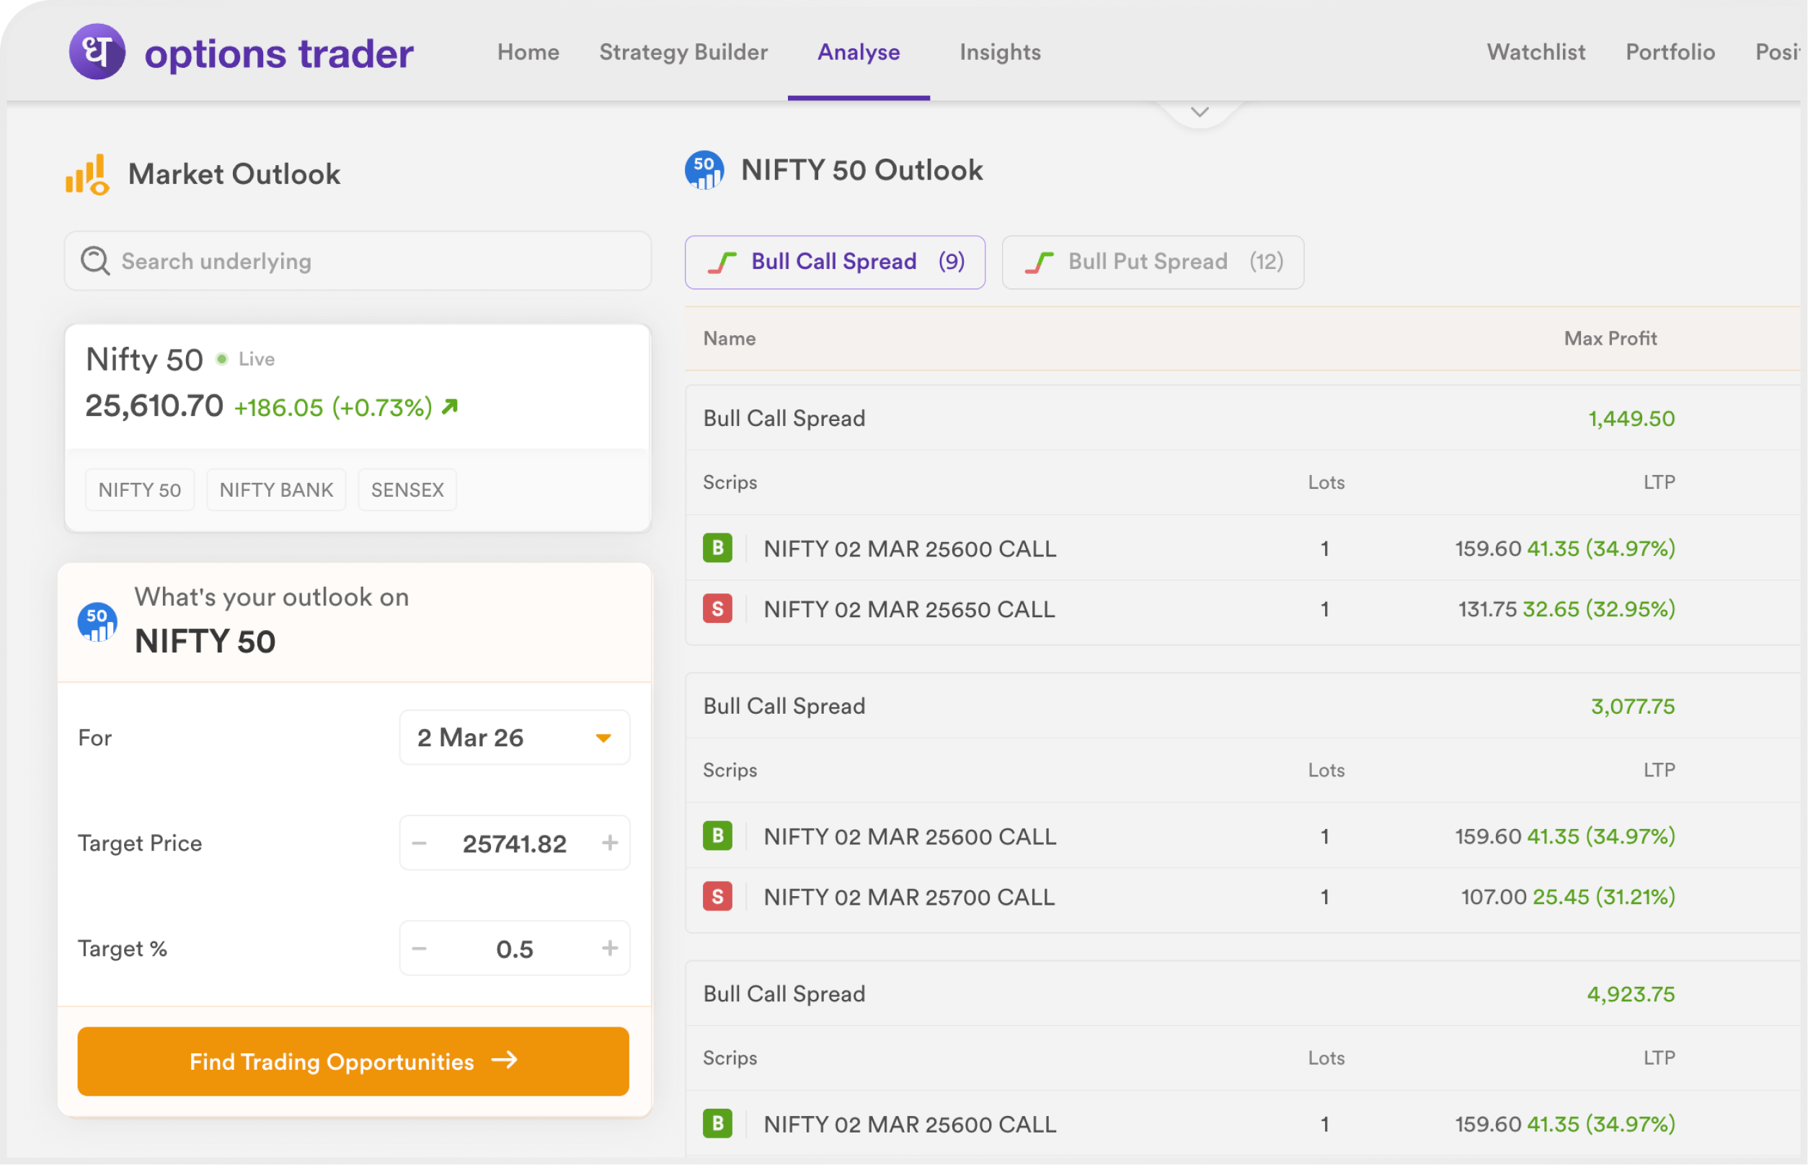This screenshot has height=1165, width=1808.
Task: Click red S badge for 25700 CALL
Action: 717,898
